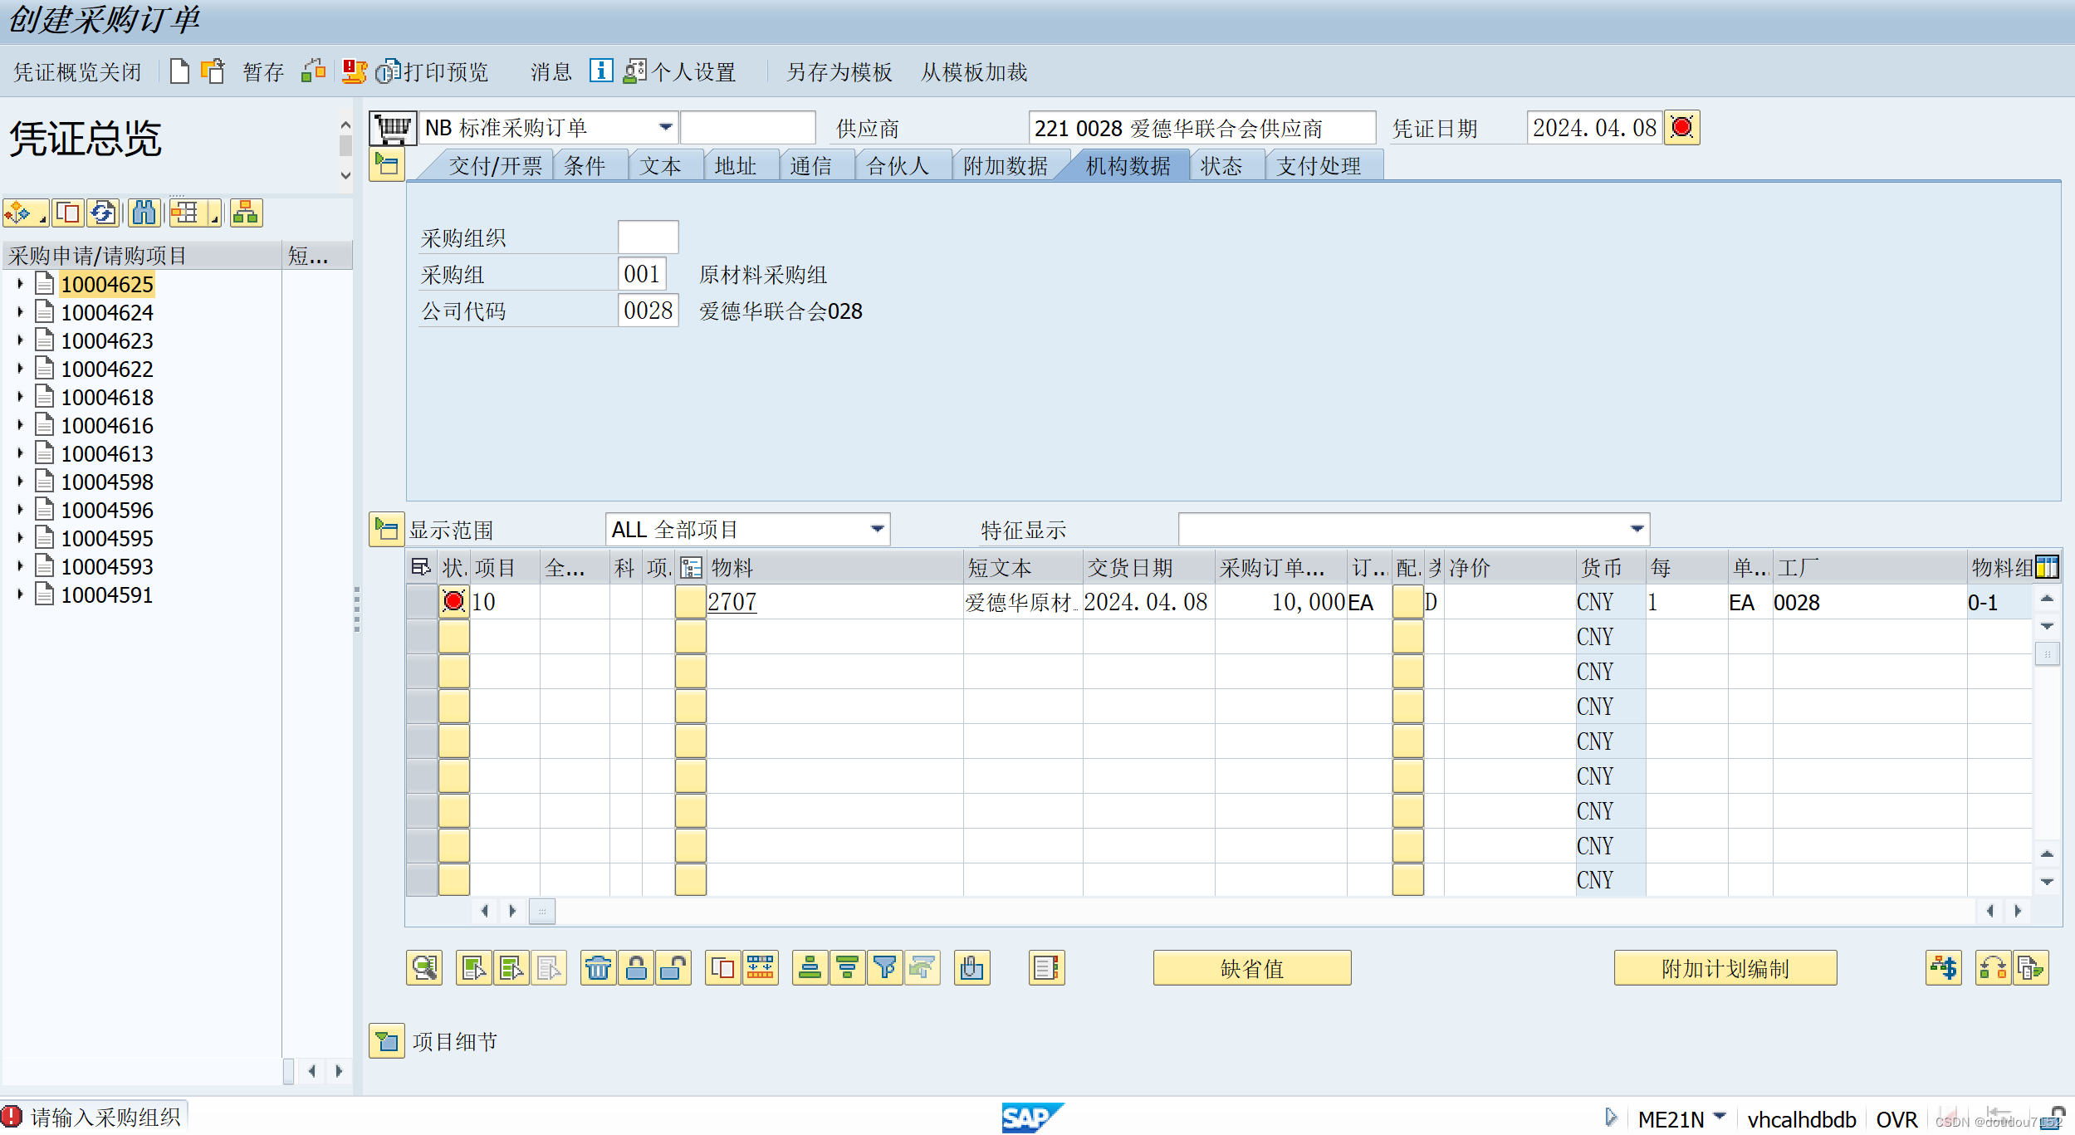Click the binoculars find icon in document overview
The image size is (2075, 1135).
point(144,213)
